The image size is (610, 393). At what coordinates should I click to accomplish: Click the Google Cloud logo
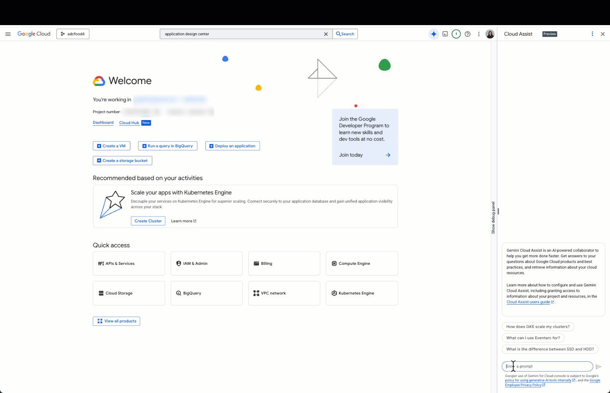(x=34, y=33)
